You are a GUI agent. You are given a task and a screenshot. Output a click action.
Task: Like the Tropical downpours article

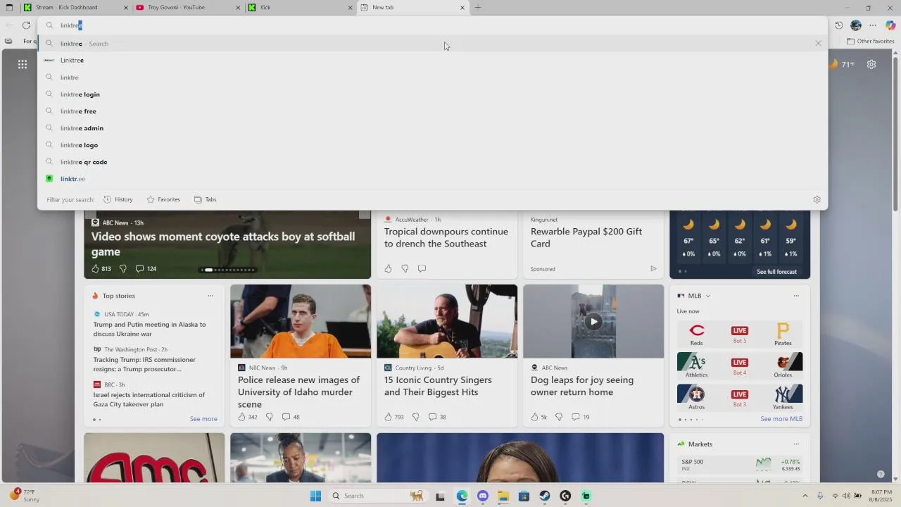pyautogui.click(x=388, y=268)
